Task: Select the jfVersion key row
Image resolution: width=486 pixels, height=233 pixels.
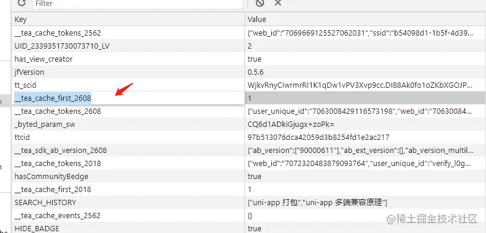Action: (128, 72)
